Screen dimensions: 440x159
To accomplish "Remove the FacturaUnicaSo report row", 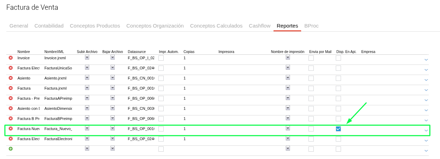I will click(10, 68).
